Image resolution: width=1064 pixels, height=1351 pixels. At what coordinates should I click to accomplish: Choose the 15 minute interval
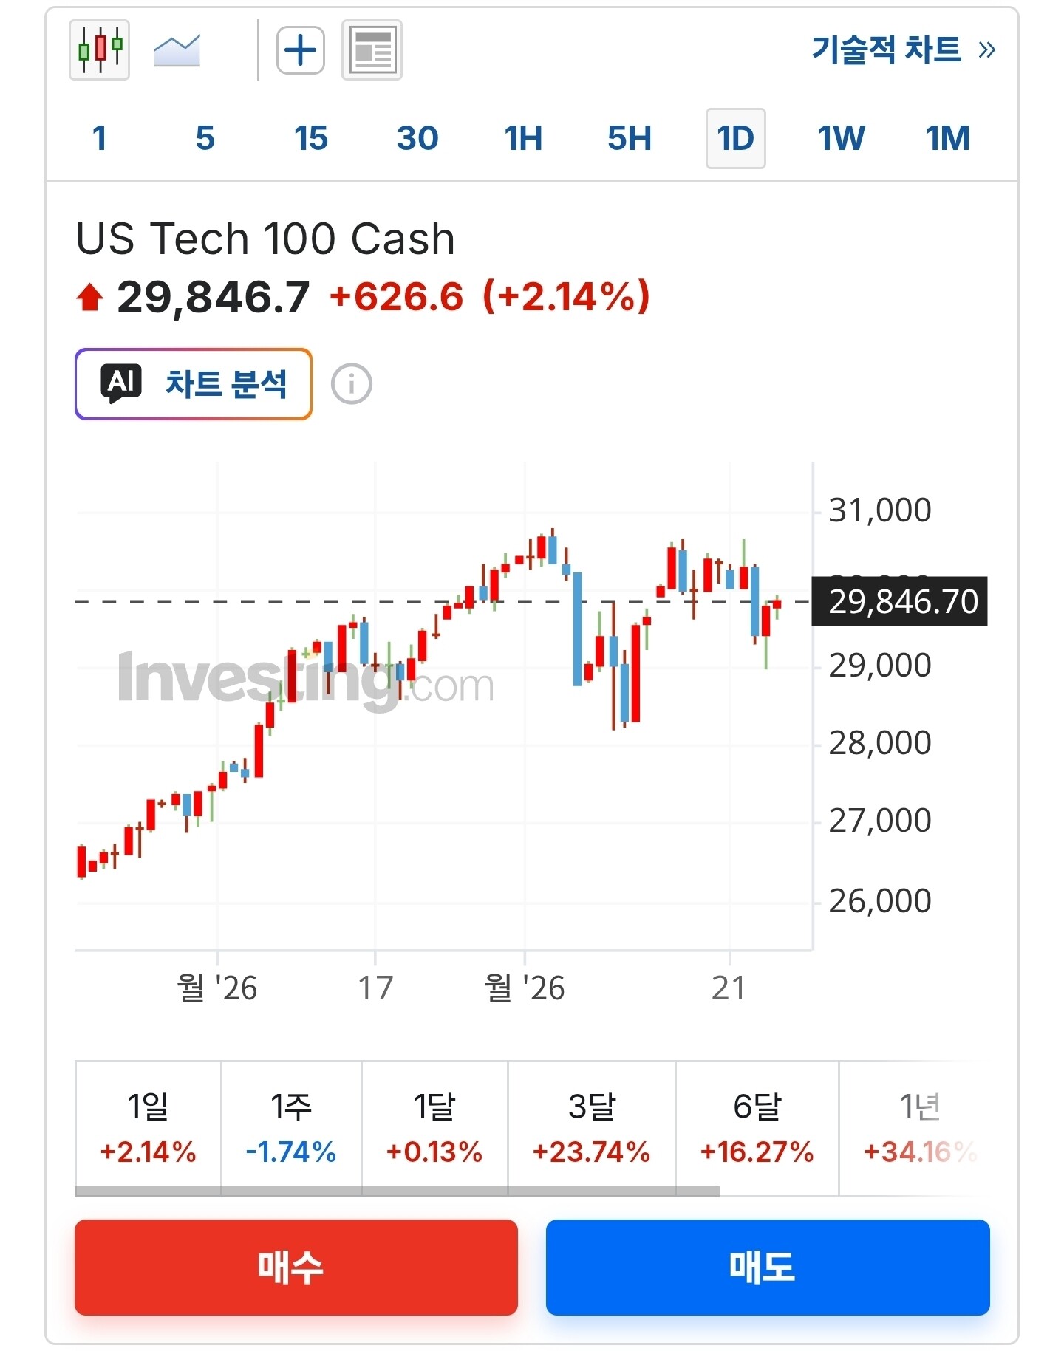pyautogui.click(x=310, y=139)
